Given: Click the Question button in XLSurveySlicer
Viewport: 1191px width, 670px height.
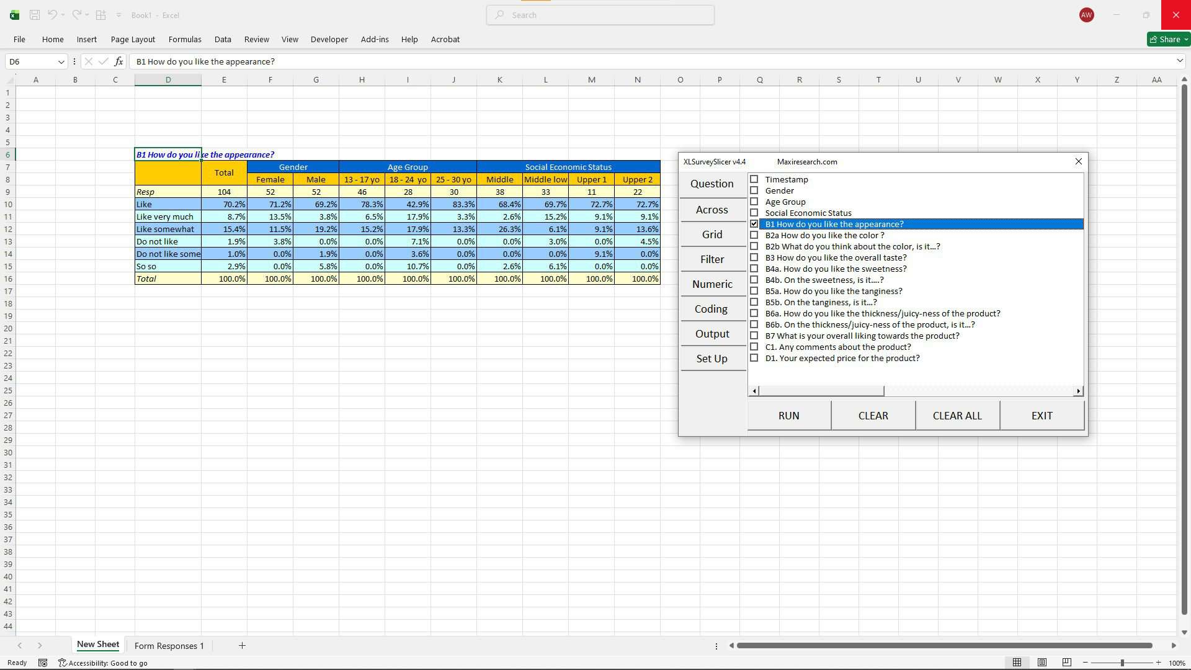Looking at the screenshot, I should [712, 184].
